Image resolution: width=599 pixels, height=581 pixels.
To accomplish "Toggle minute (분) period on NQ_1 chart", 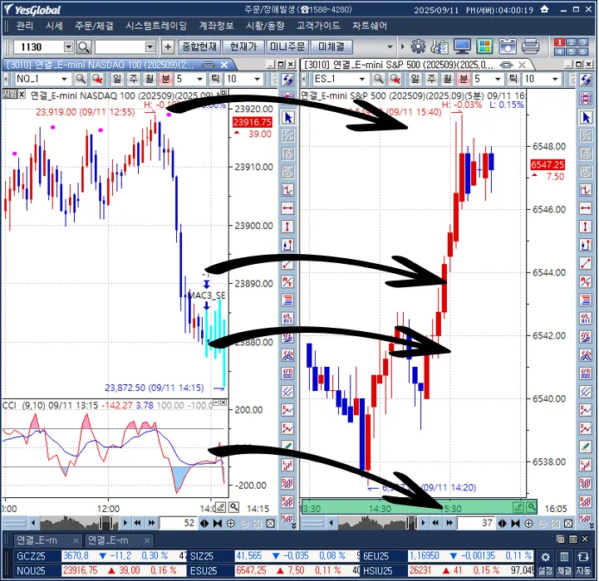I will click(x=166, y=79).
